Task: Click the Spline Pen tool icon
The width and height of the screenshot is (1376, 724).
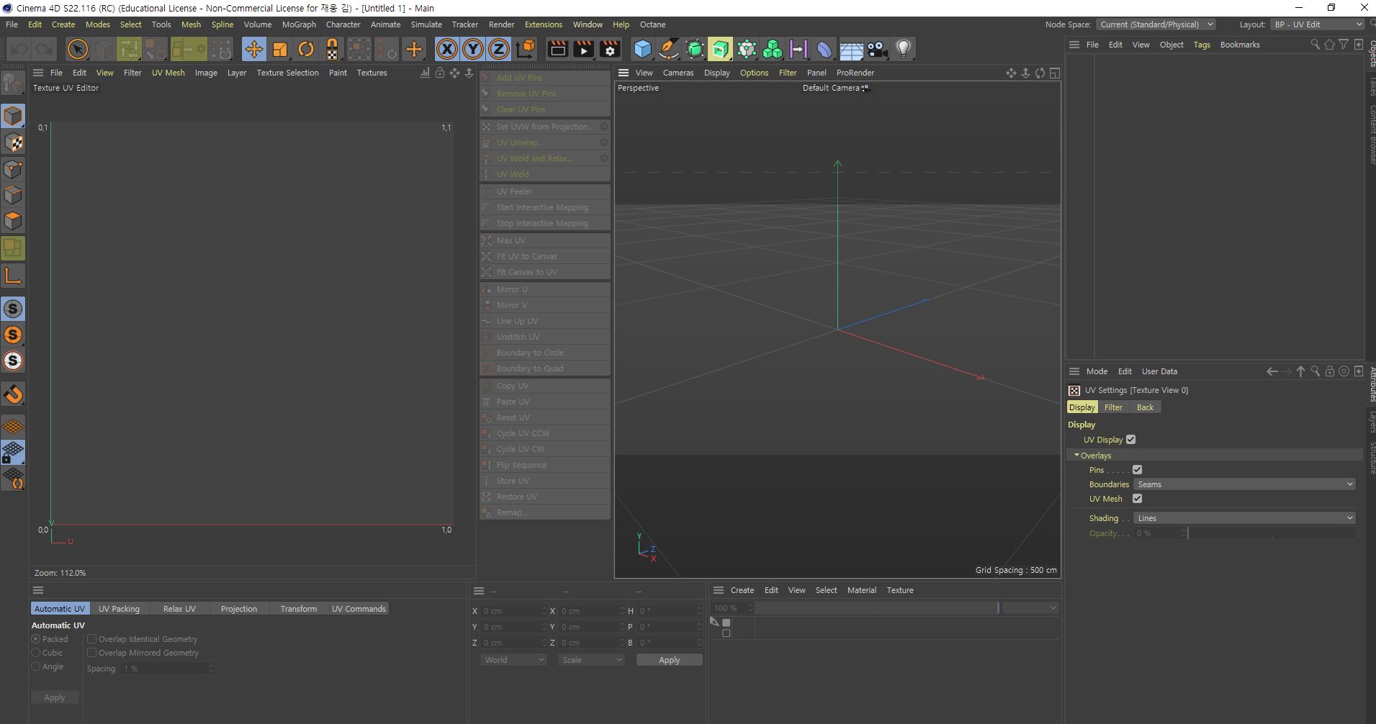Action: click(668, 49)
